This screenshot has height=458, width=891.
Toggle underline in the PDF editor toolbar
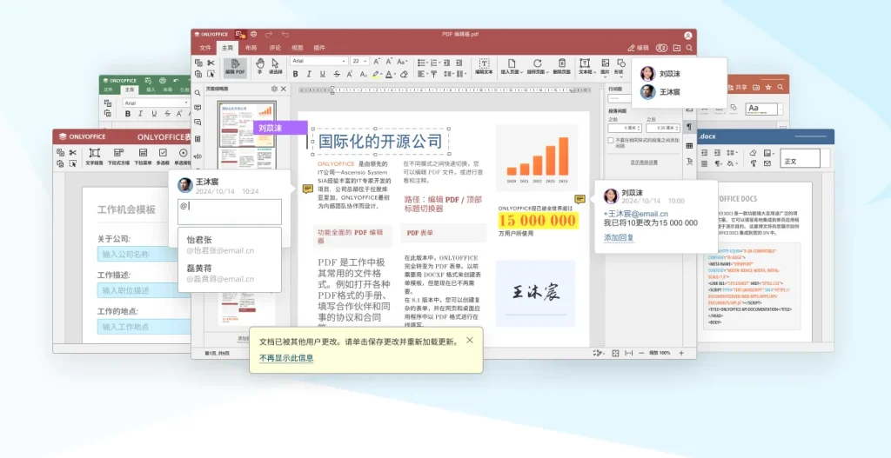(323, 75)
